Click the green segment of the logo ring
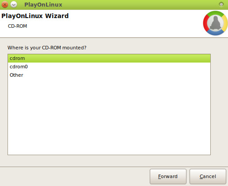Image resolution: width=228 pixels, height=186 pixels. [x=216, y=13]
